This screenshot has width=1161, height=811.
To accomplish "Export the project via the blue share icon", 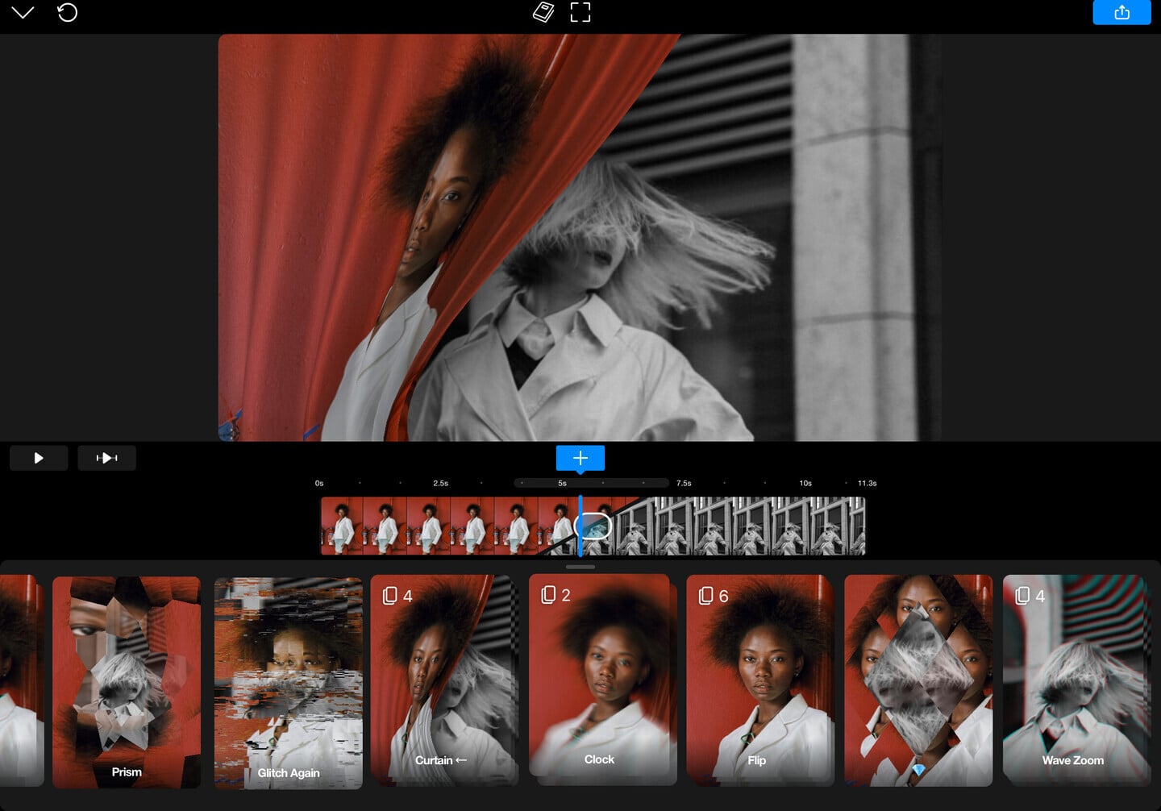I will 1121,13.
